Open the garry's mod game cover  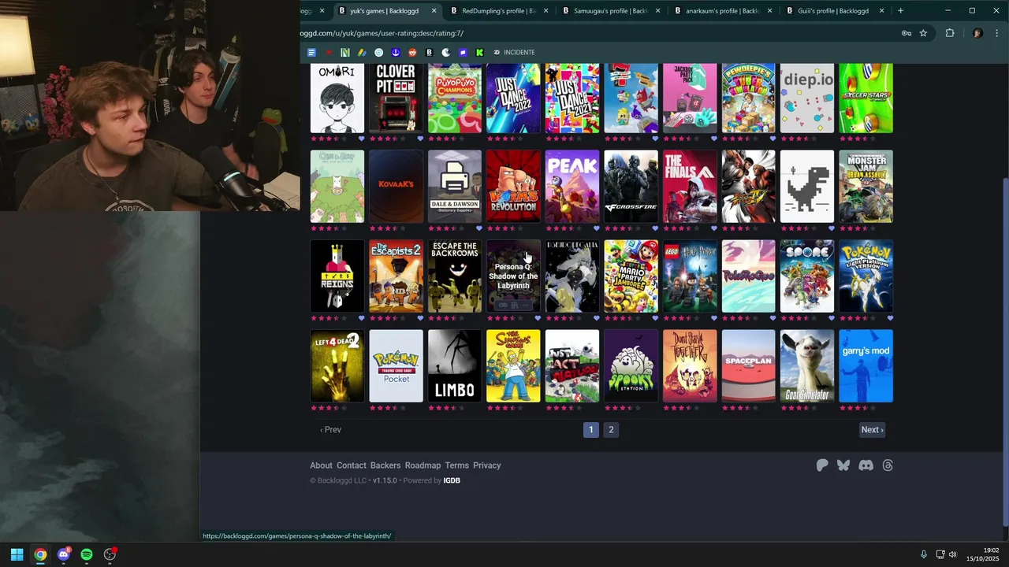tap(866, 366)
